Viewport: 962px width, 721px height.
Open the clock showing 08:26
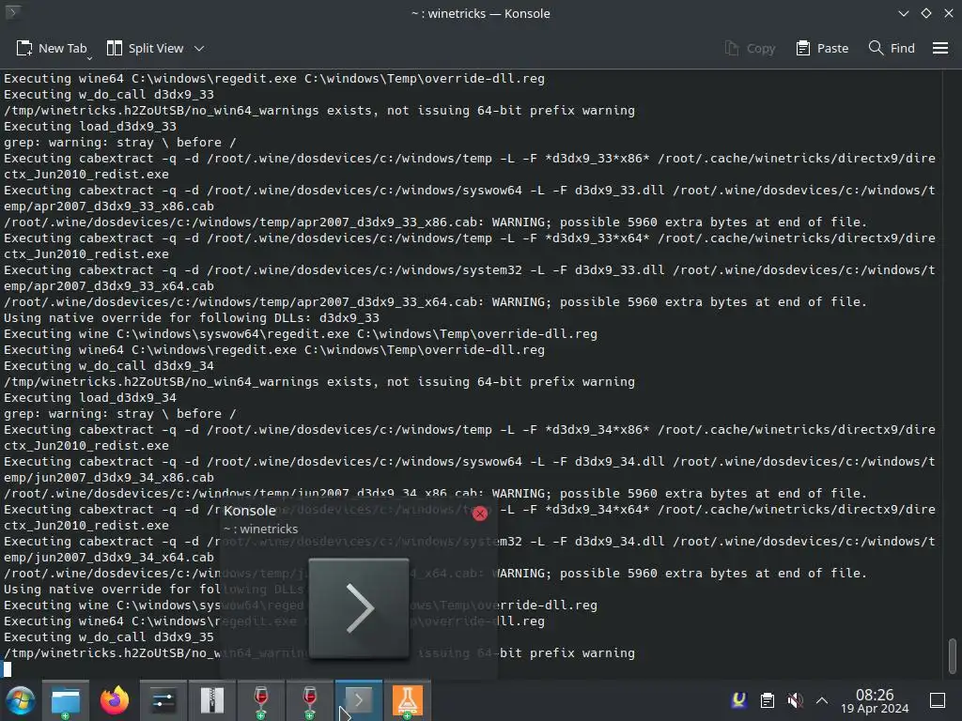coord(875,700)
